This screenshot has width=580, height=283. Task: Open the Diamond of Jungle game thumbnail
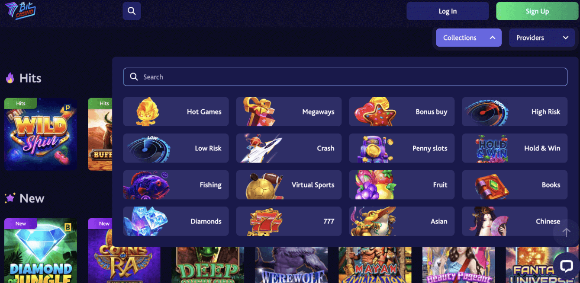click(x=41, y=251)
